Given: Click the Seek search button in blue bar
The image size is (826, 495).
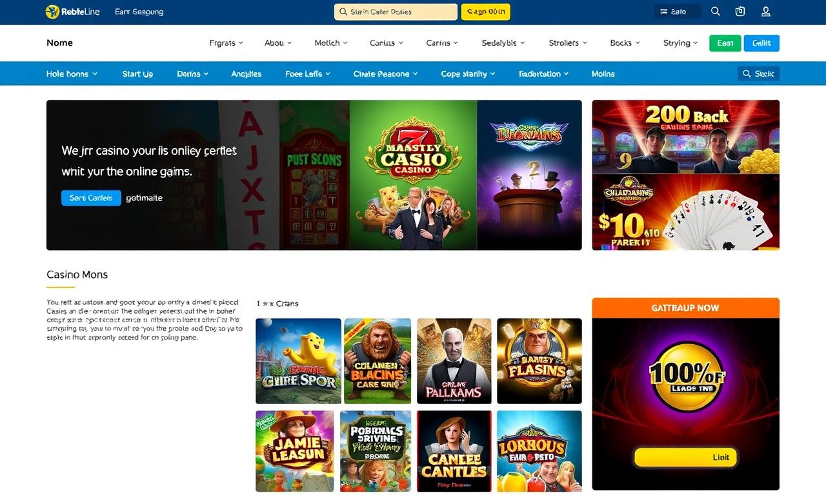Looking at the screenshot, I should coord(758,73).
